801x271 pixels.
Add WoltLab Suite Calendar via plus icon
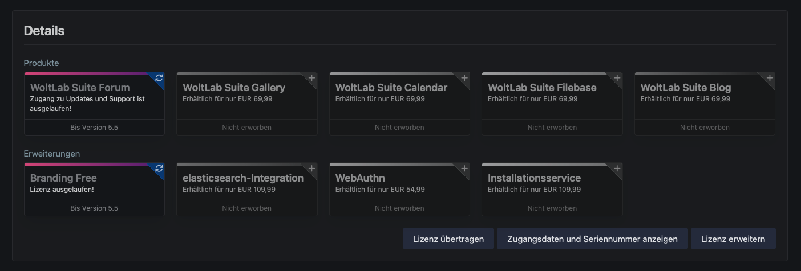coord(464,78)
